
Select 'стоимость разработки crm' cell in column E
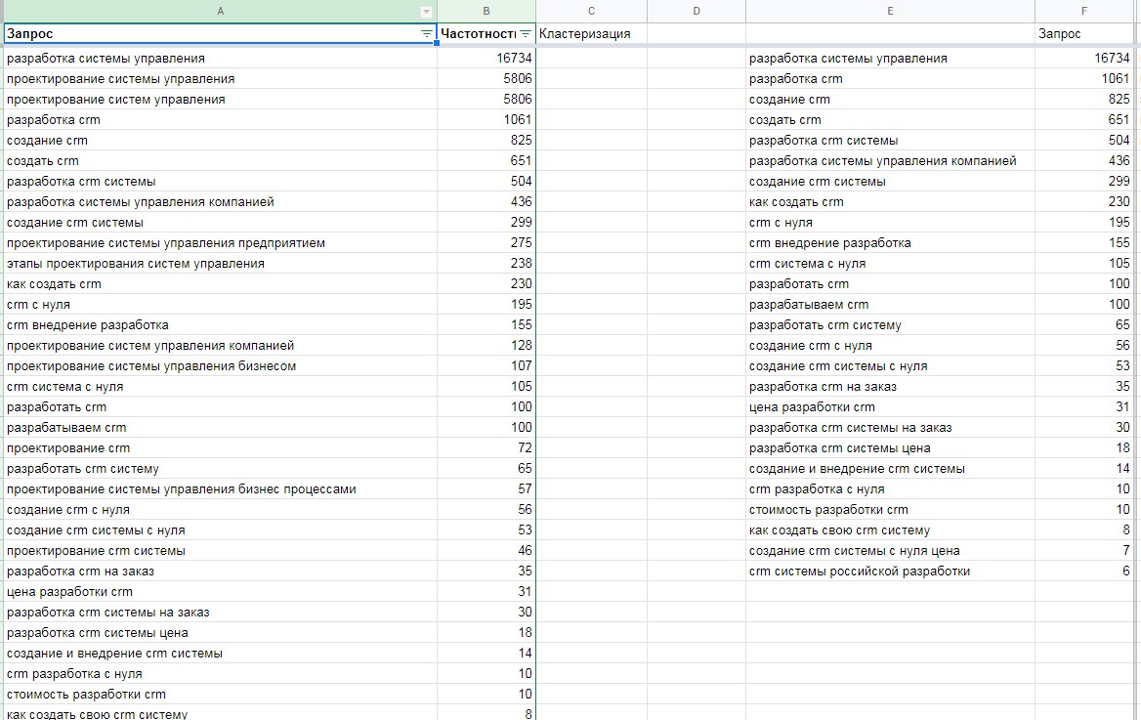890,510
